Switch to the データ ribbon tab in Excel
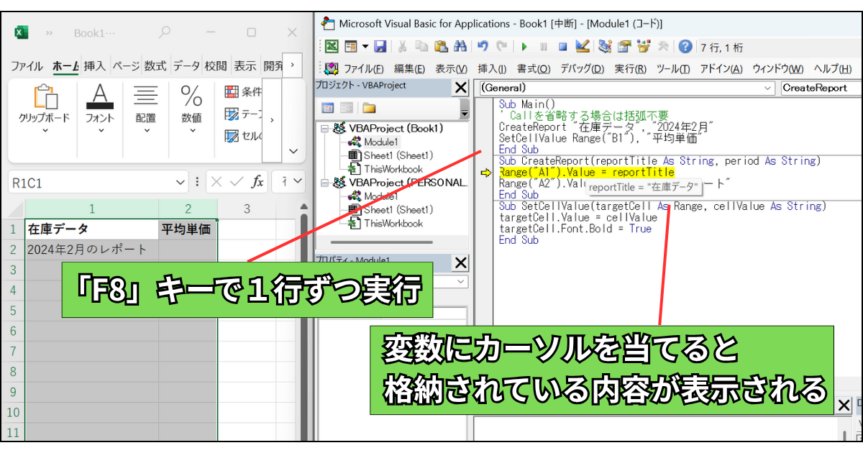The width and height of the screenshot is (863, 453). coord(186,66)
